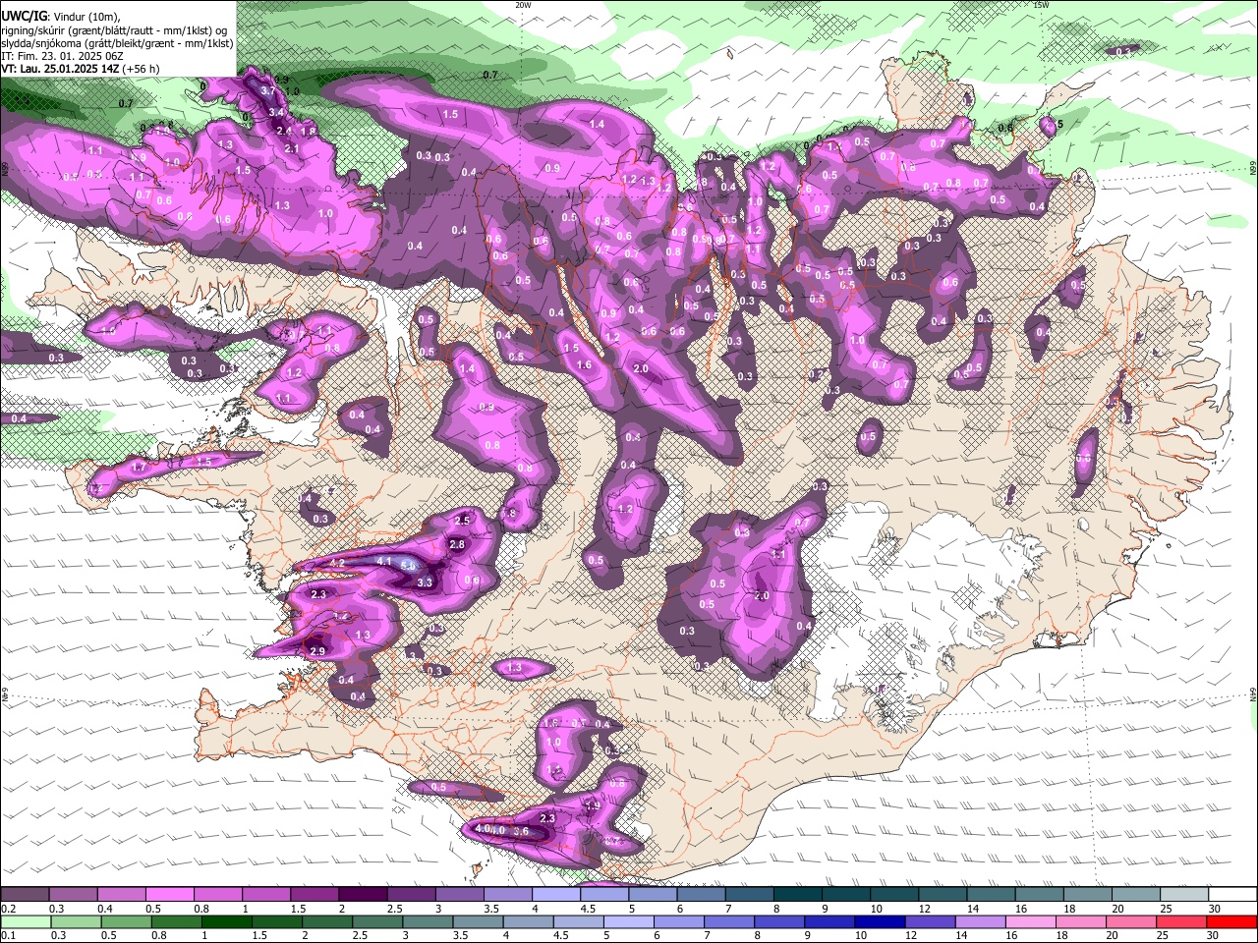Click the '3.4' precipitation value on the map
This screenshot has height=943, width=1258.
pyautogui.click(x=276, y=112)
